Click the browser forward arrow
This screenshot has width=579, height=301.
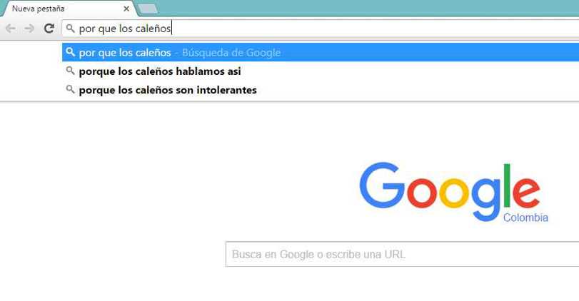coord(29,29)
